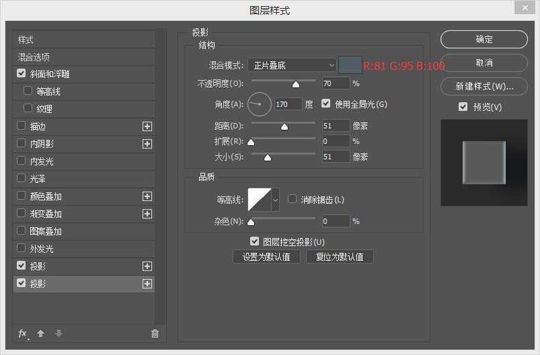
Task: Enable 消除锯齿 checkbox
Action: tap(293, 199)
